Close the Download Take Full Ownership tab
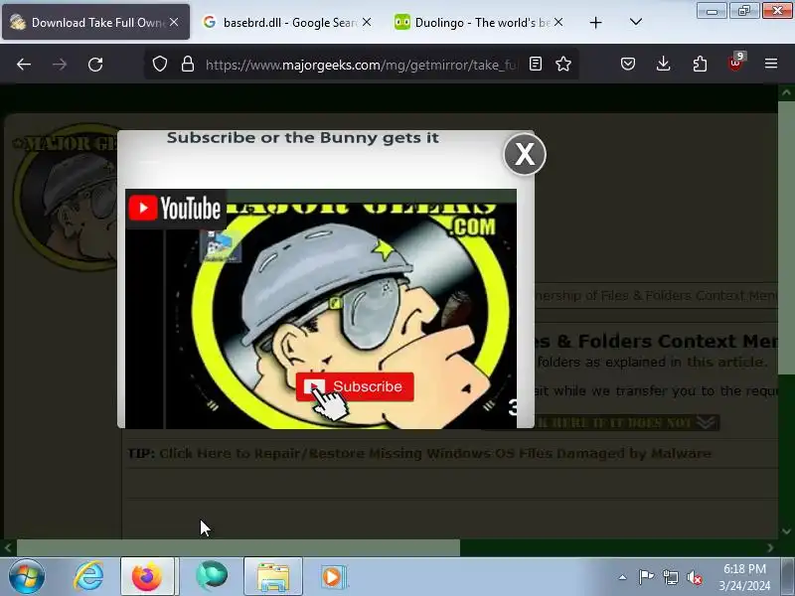This screenshot has width=795, height=596. 174,22
